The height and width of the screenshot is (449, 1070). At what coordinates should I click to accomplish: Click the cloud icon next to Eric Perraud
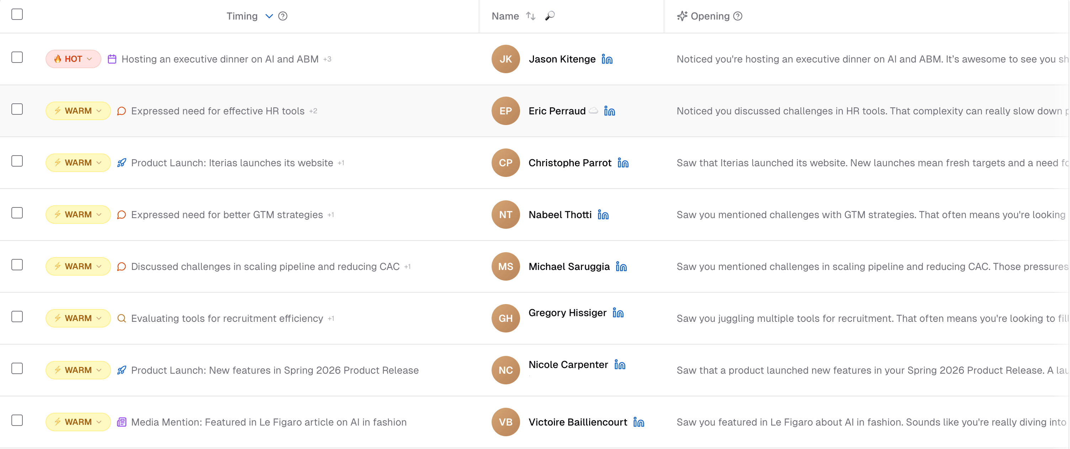click(594, 111)
